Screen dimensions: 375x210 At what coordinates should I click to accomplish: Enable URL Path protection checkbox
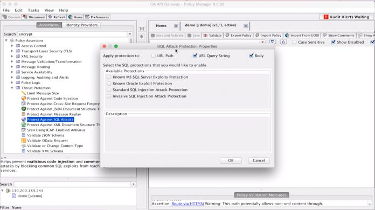click(154, 55)
